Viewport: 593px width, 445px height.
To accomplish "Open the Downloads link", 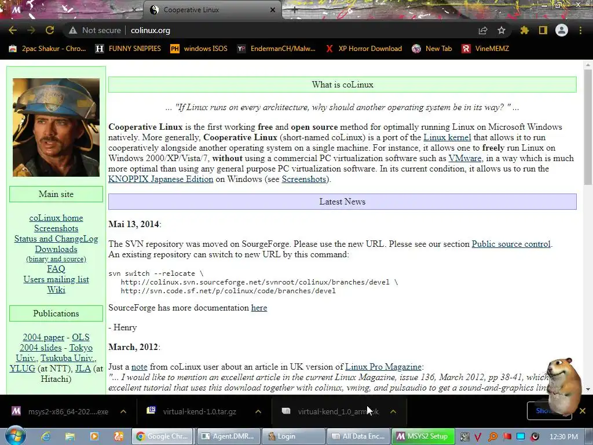I will pyautogui.click(x=56, y=249).
